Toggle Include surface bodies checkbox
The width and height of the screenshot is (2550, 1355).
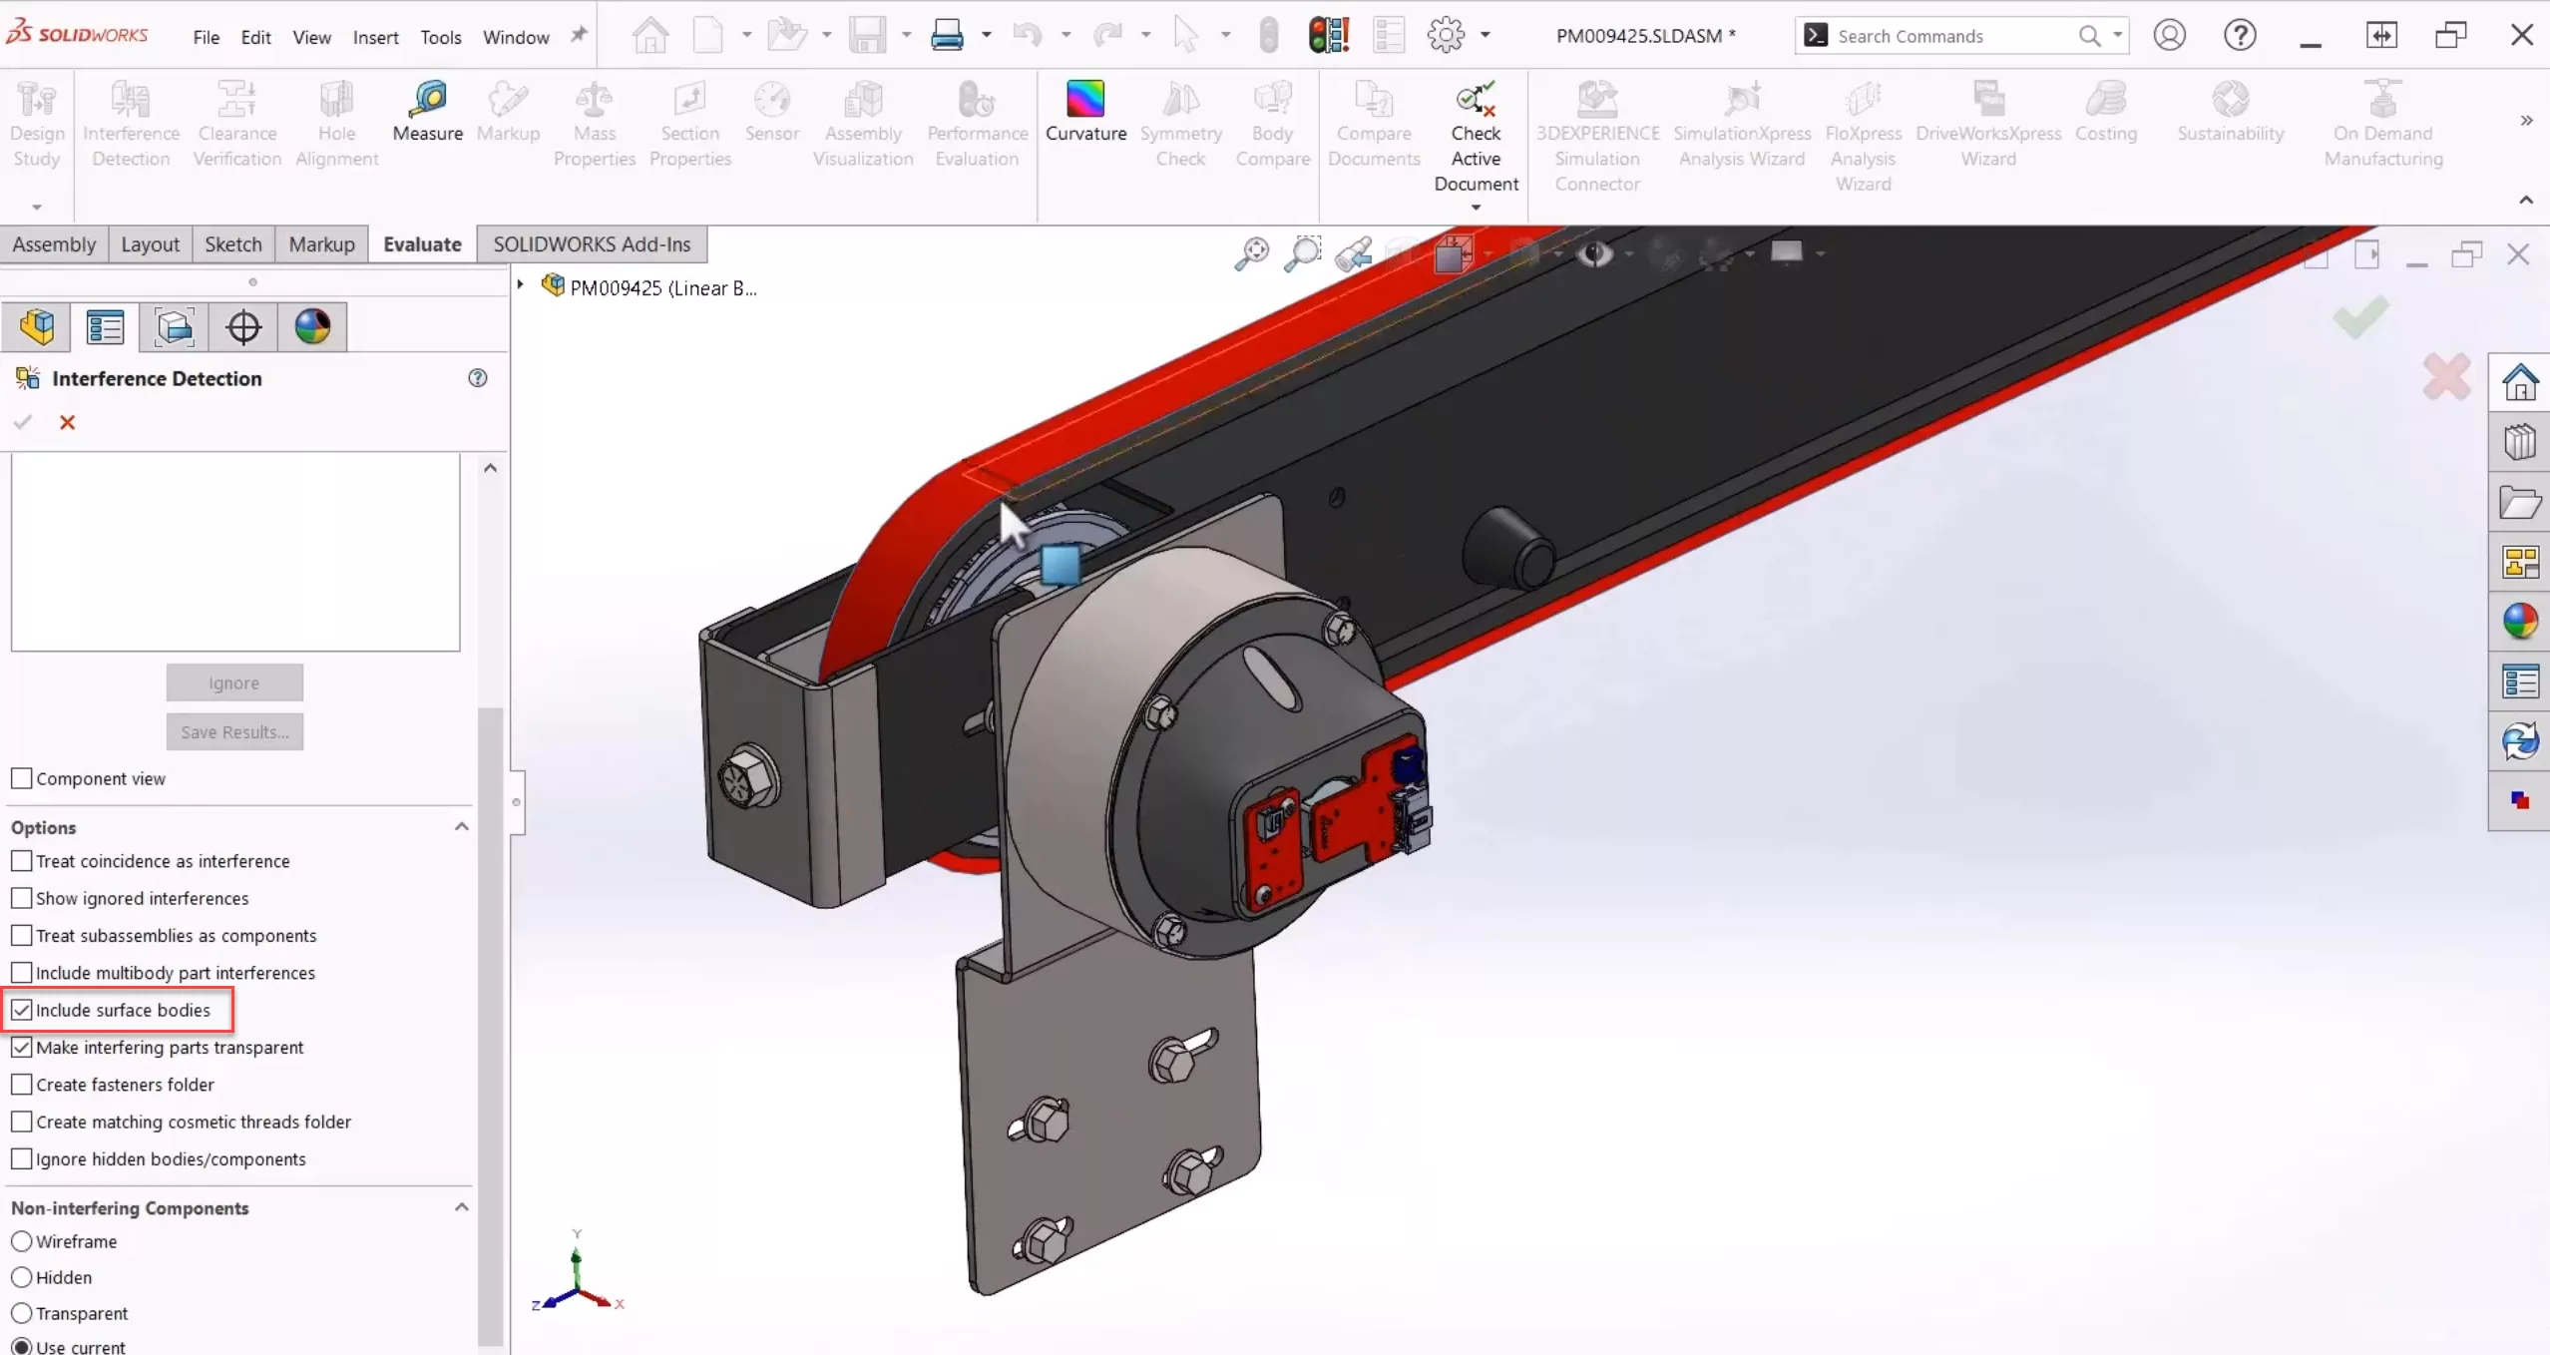tap(22, 1008)
